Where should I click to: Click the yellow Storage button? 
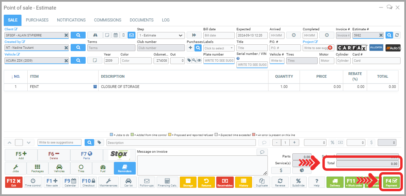(188, 182)
